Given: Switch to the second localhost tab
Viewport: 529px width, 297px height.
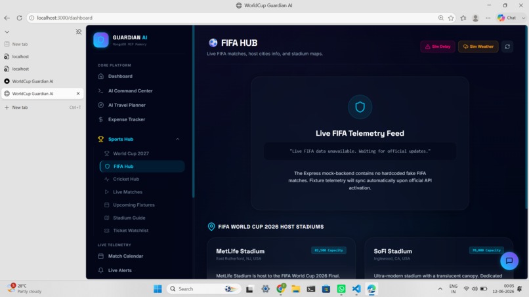Looking at the screenshot, I should click(43, 69).
